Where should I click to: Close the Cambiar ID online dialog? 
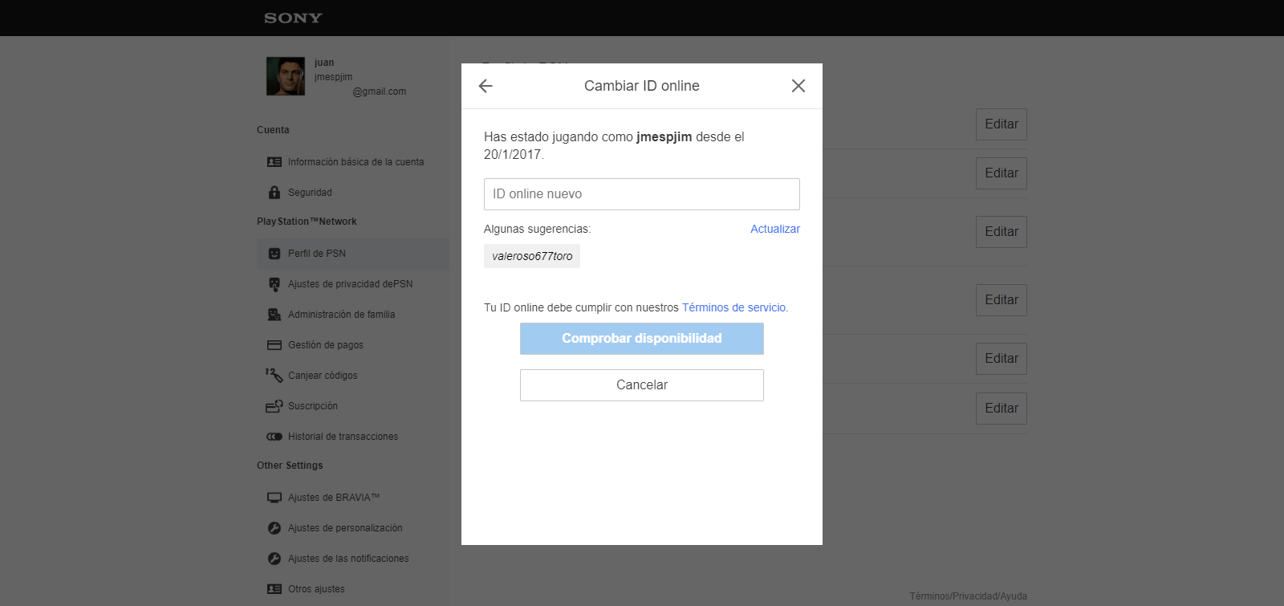798,86
